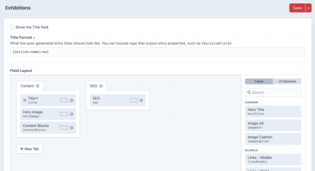
Task: Click the Save button
Action: click(x=297, y=8)
